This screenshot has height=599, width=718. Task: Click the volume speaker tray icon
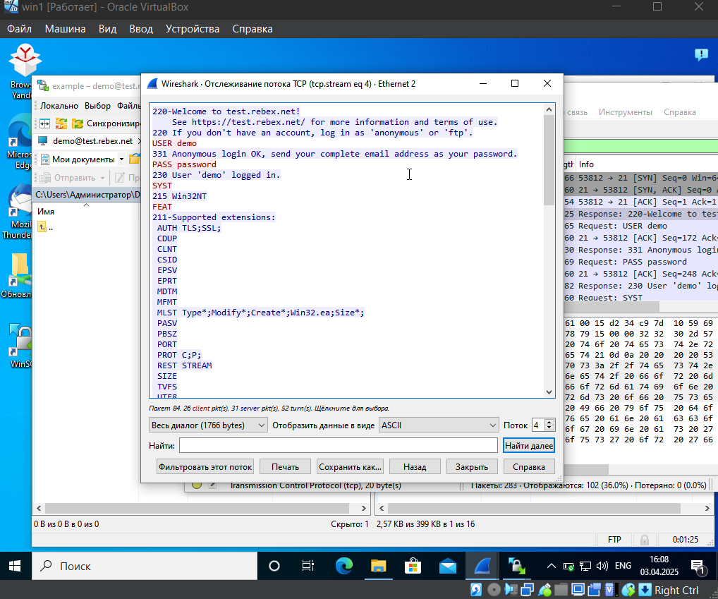pos(602,567)
